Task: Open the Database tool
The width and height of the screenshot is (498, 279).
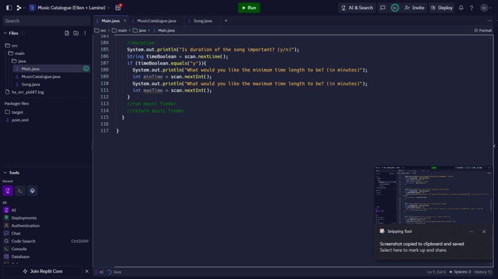Action: 20,256
